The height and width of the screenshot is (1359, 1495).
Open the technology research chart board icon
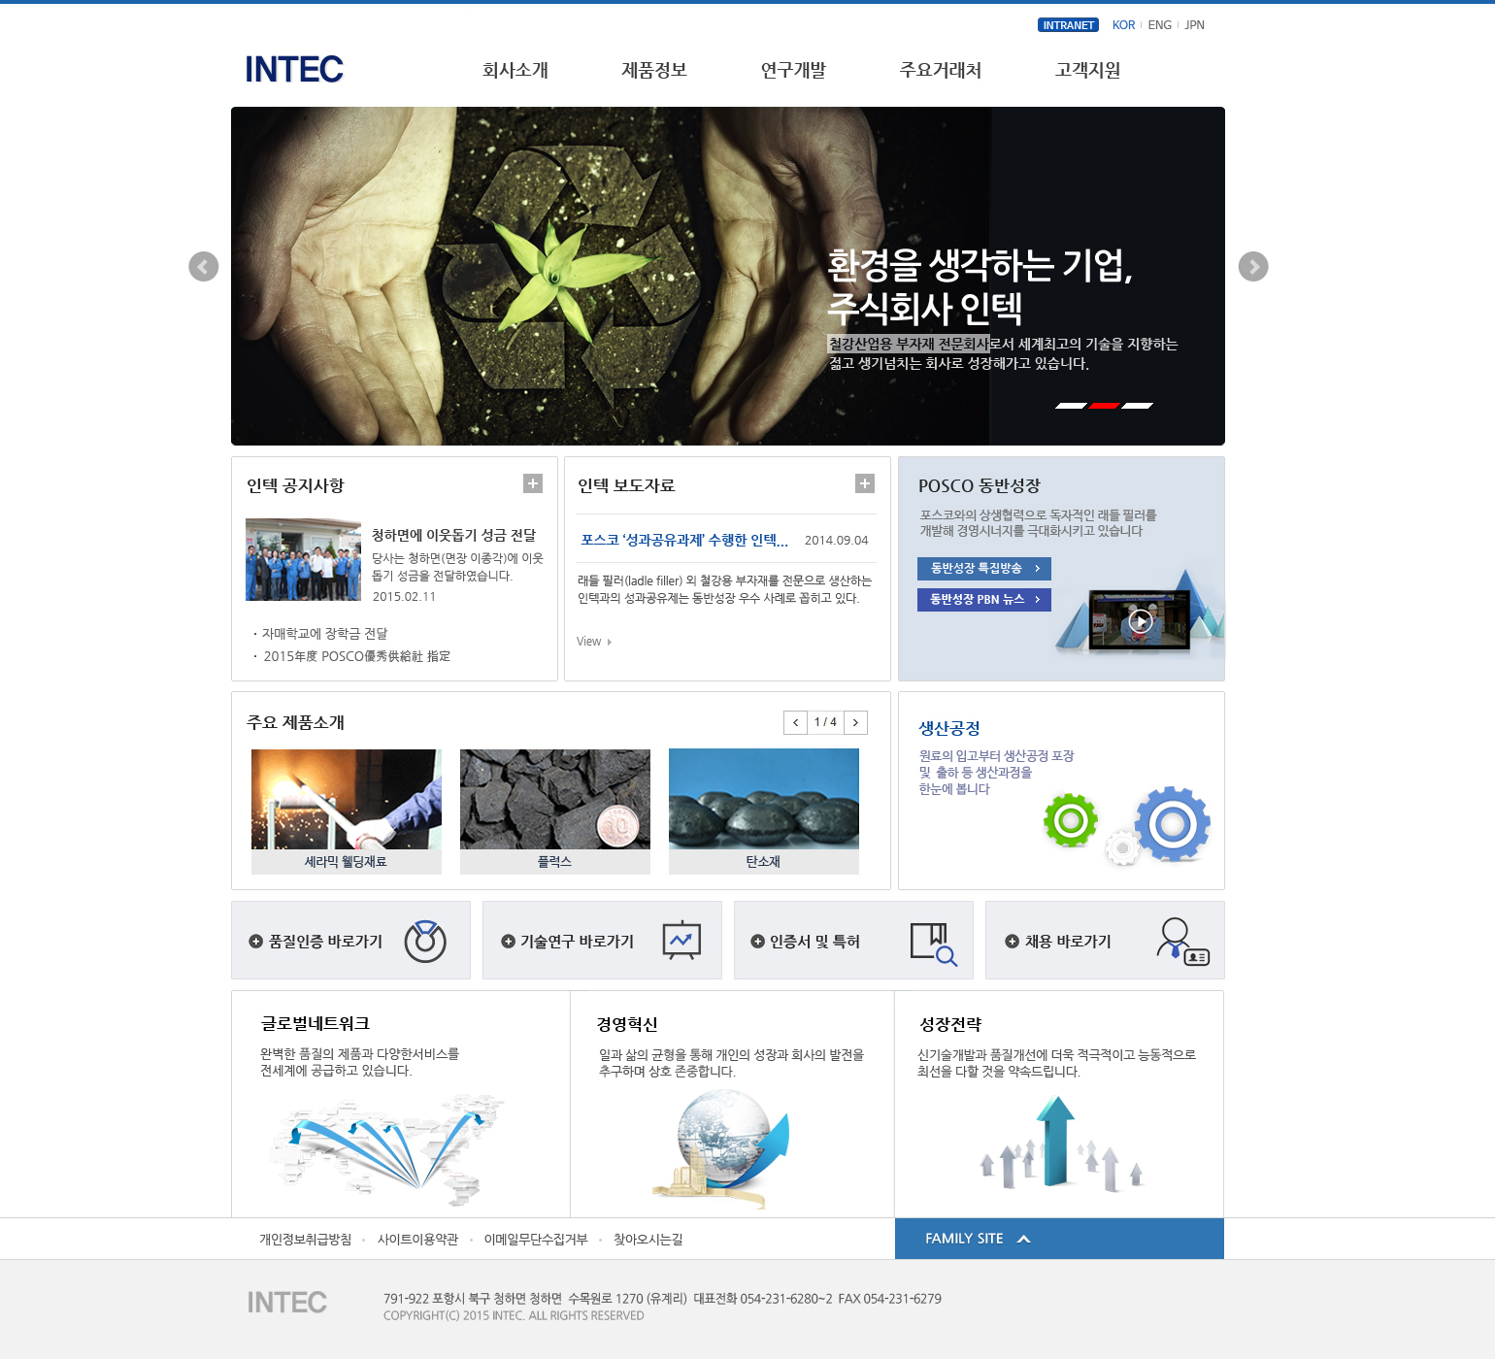[x=681, y=940]
